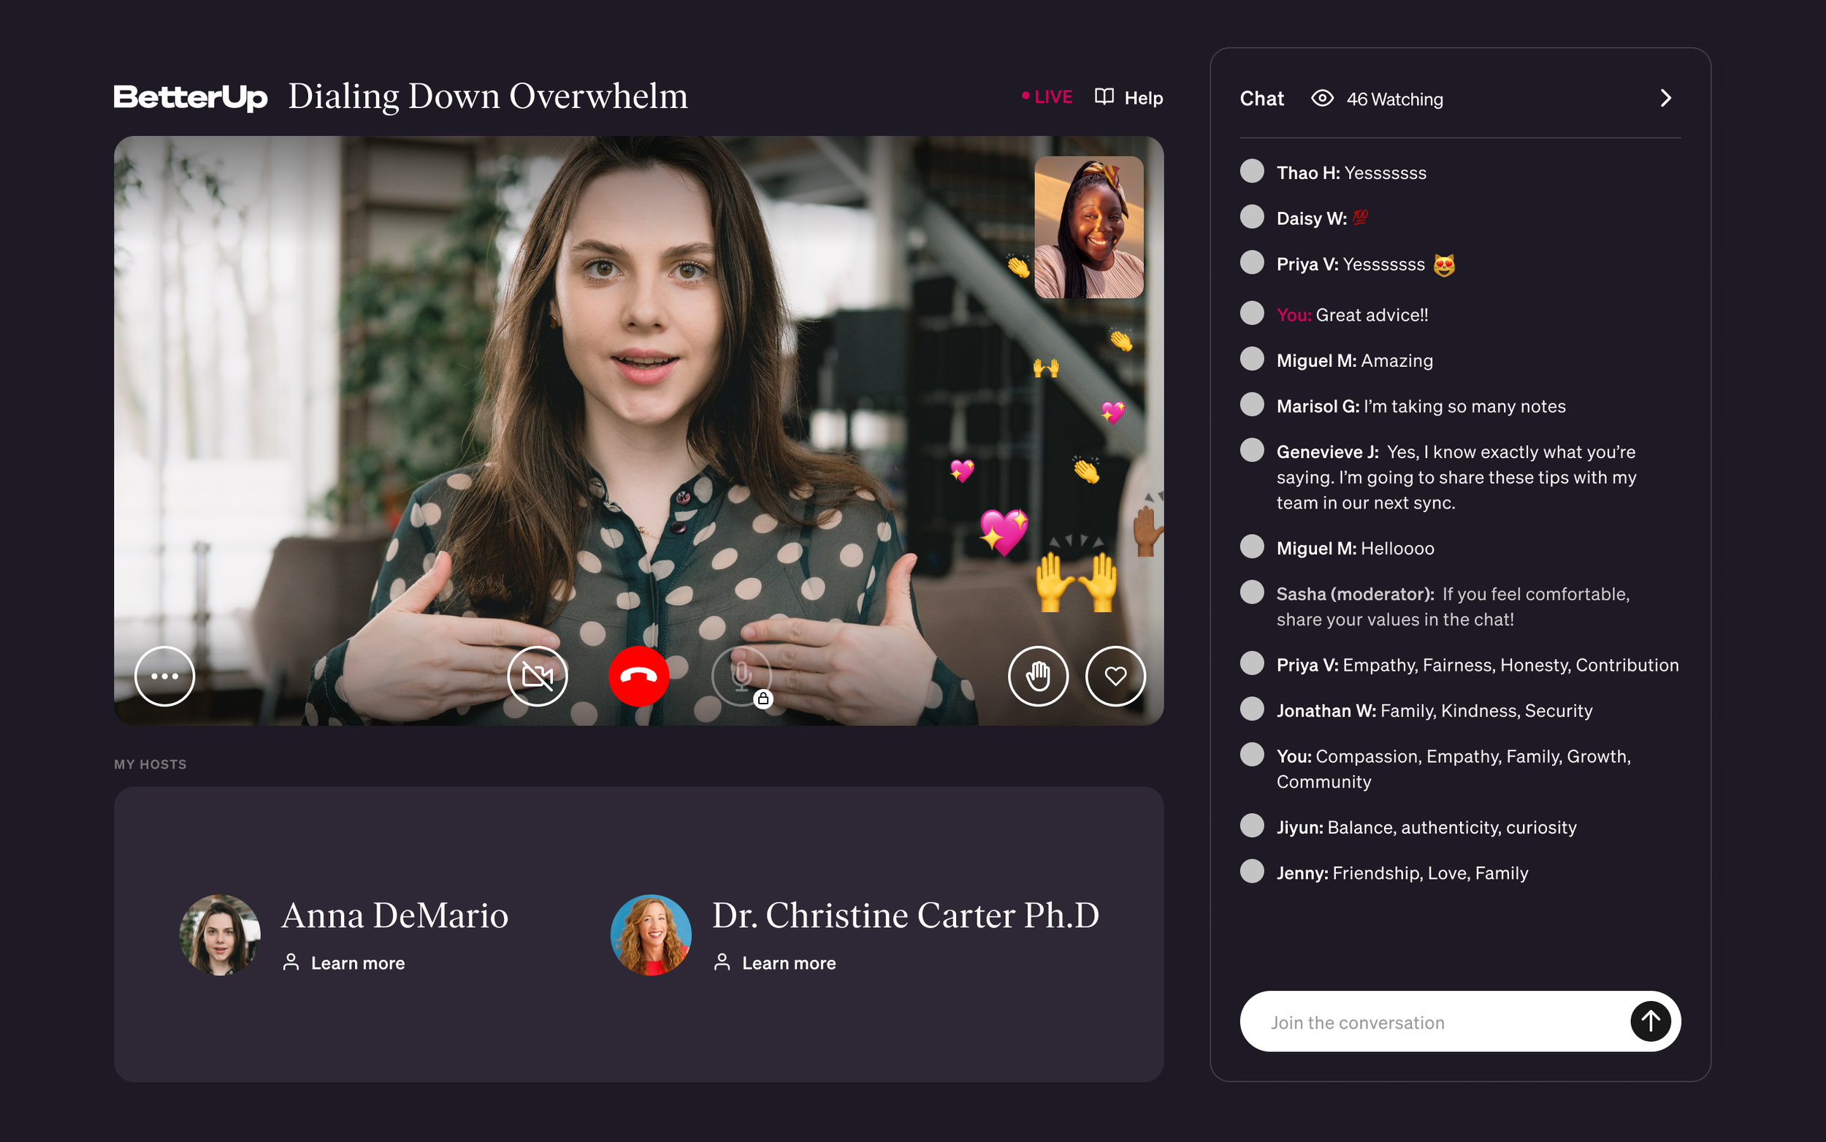Send message with up-arrow button

point(1650,1021)
